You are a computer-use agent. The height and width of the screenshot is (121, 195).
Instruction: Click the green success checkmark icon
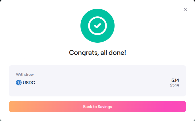pos(97,26)
